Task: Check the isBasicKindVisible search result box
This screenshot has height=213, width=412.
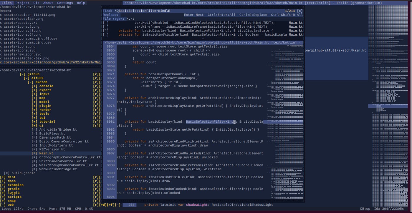Action: coord(105,35)
